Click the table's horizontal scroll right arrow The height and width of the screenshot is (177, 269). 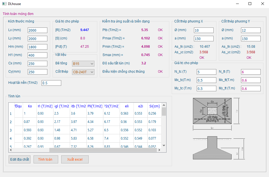(159, 150)
